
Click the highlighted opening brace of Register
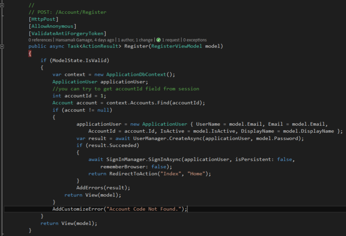[30, 53]
